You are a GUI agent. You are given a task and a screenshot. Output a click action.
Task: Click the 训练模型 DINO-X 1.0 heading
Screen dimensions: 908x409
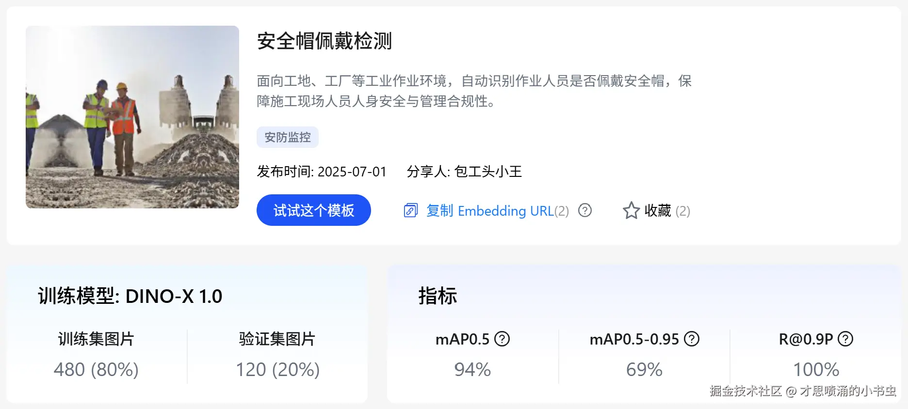click(130, 296)
